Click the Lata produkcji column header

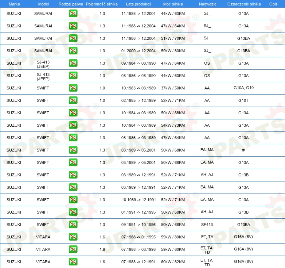[x=138, y=4]
